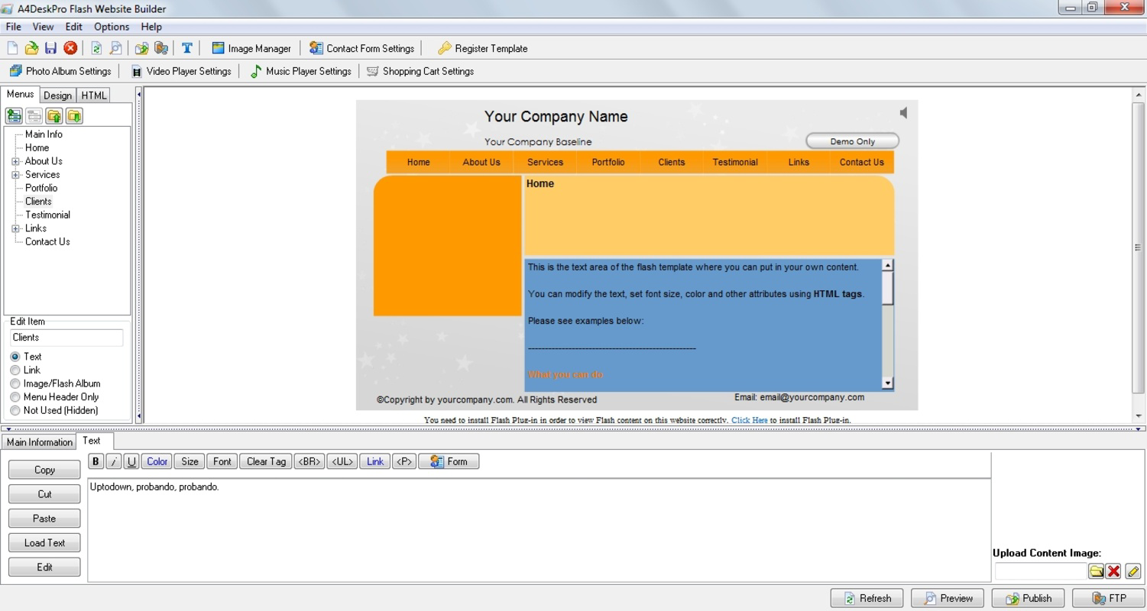Click the publish toolbar icon next to preview
Viewport: 1147px width, 611px height.
click(x=141, y=48)
